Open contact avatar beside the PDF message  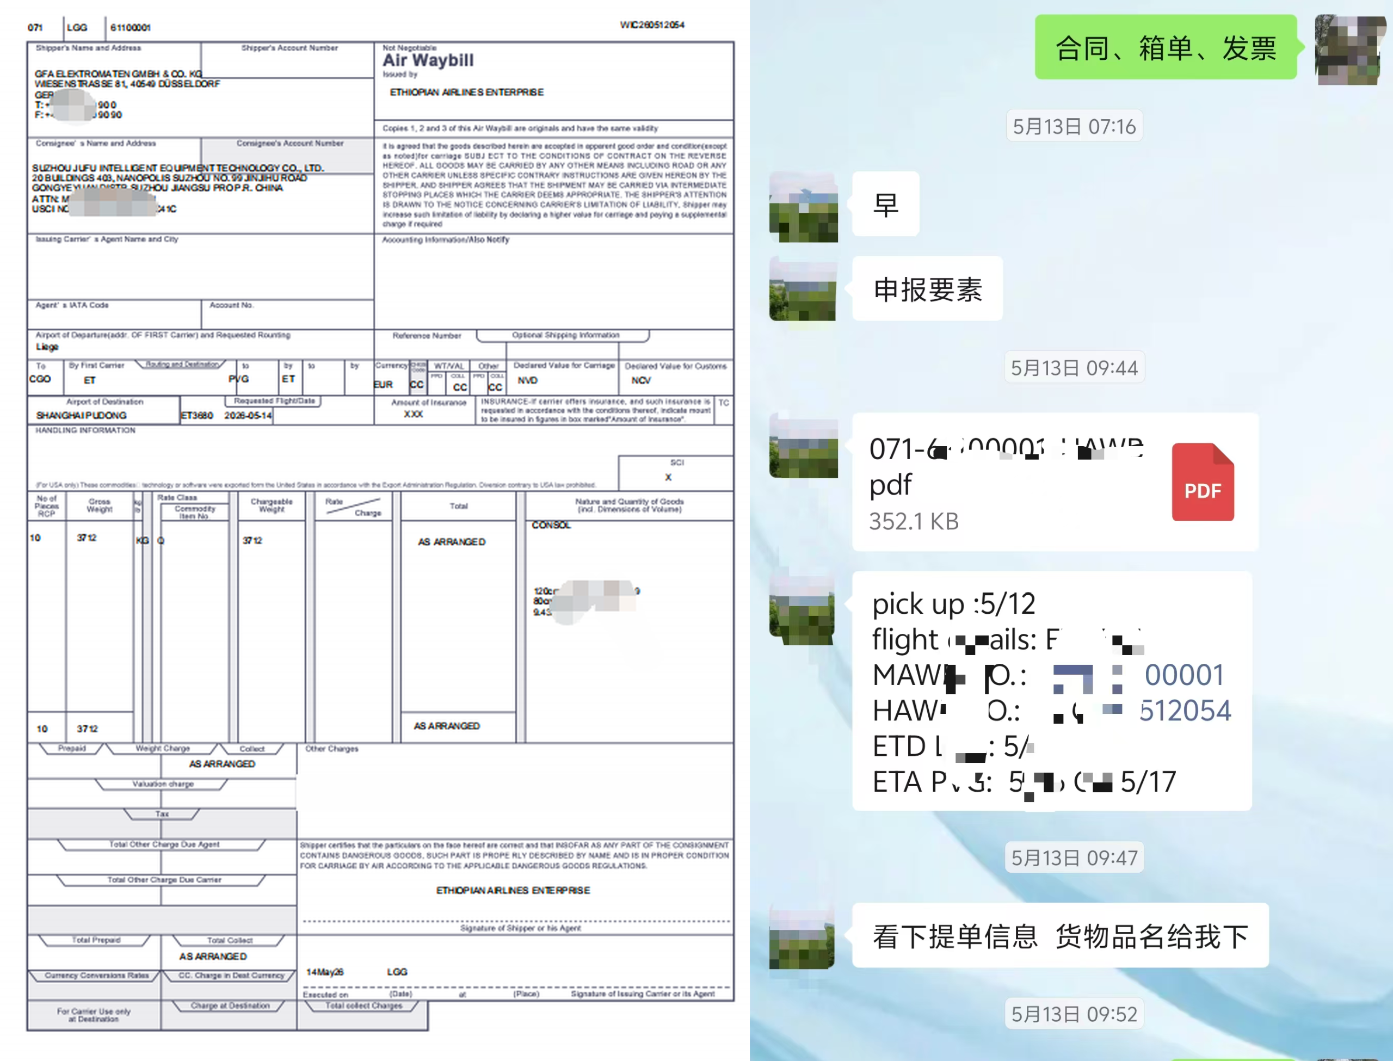pyautogui.click(x=803, y=446)
